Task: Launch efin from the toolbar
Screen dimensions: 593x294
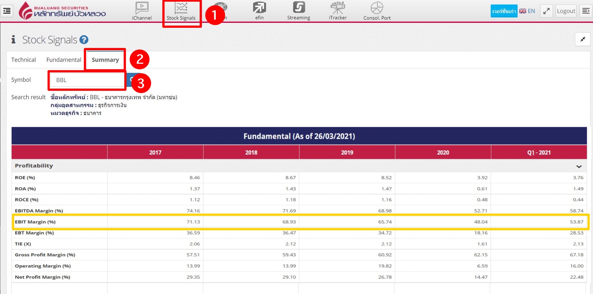Action: pyautogui.click(x=259, y=11)
